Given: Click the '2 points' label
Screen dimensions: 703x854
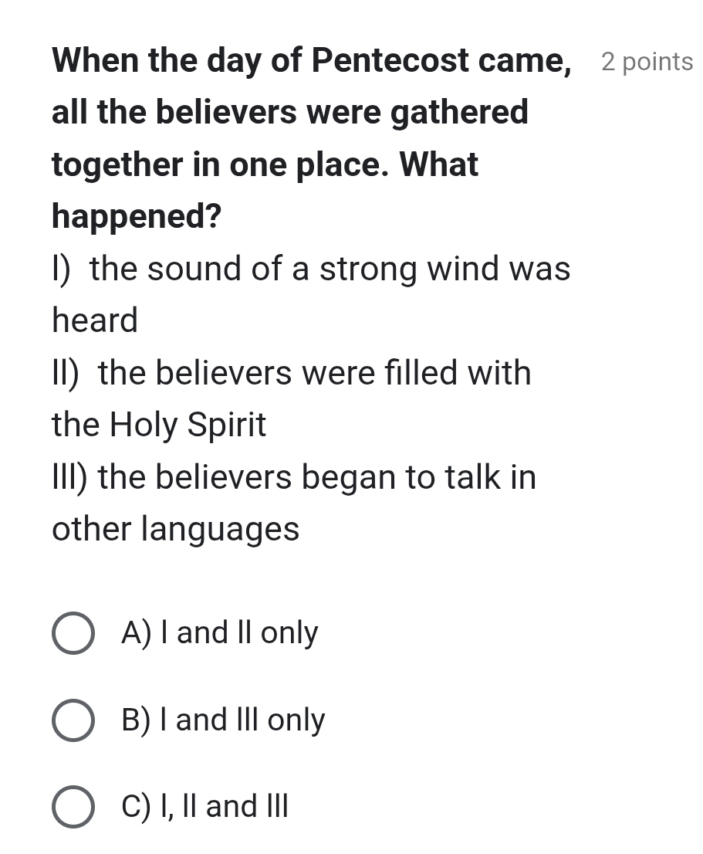Looking at the screenshot, I should tap(647, 63).
